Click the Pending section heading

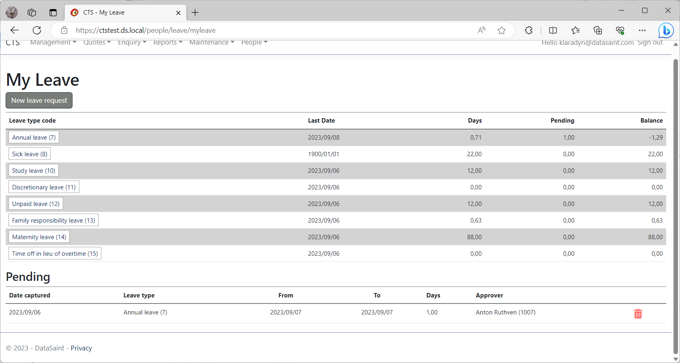(x=28, y=277)
